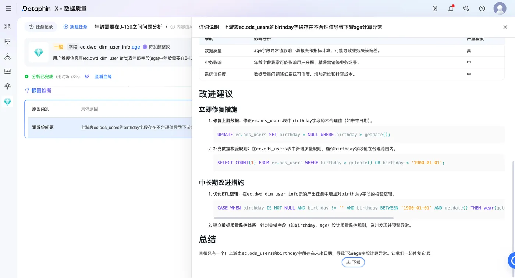
Task: Click the 中长期改进措施 subheading
Action: click(221, 183)
